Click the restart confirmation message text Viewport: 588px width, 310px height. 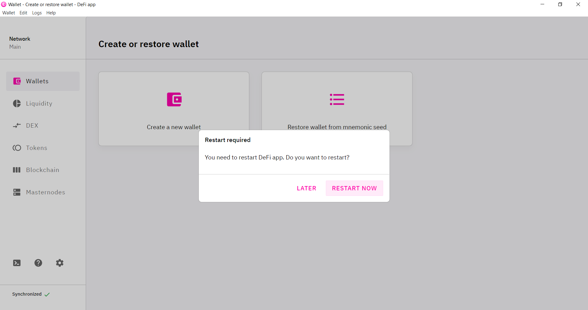277,157
